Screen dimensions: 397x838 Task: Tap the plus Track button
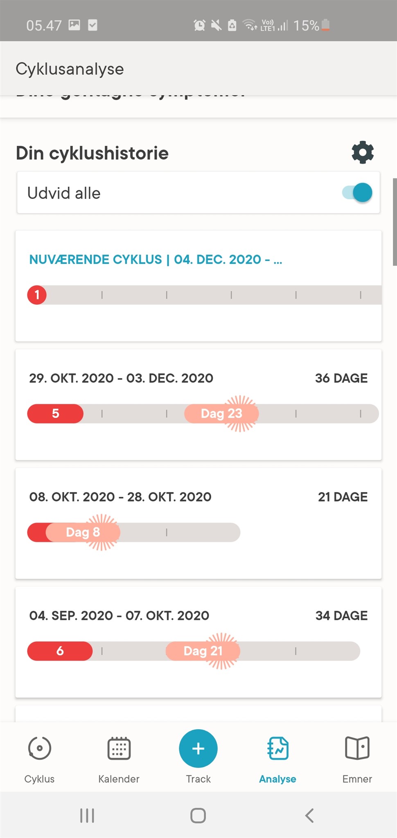(x=198, y=749)
